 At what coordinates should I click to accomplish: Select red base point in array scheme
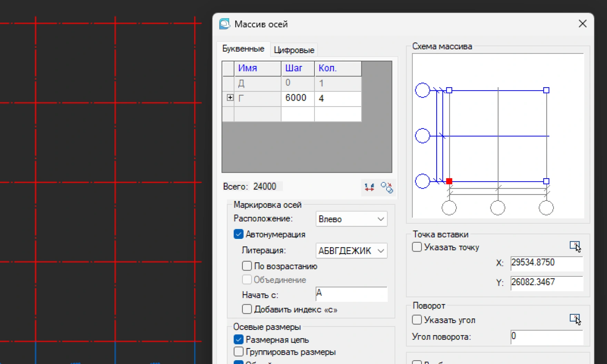click(449, 181)
